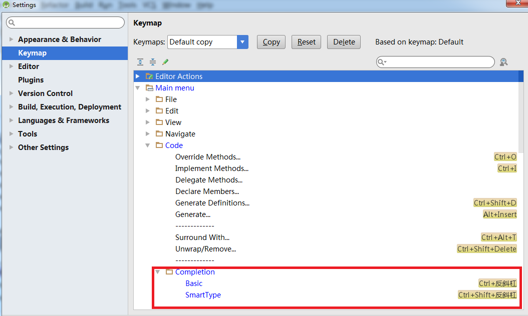
Task: Click the Editor Actions folder icon
Action: (x=149, y=76)
